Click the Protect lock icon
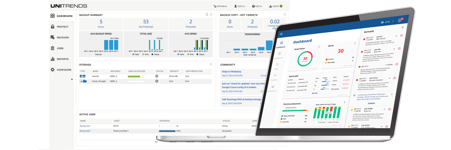The width and height of the screenshot is (451, 150). tap(53, 27)
